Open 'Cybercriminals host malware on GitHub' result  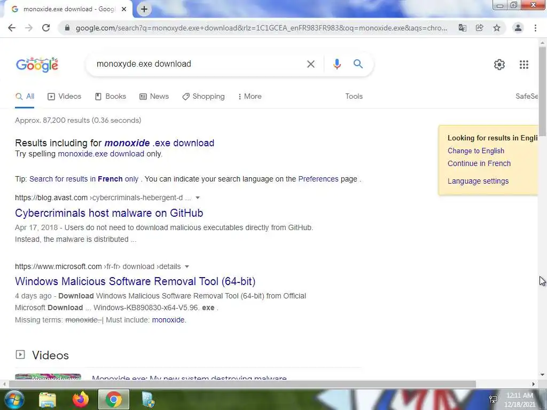coord(109,213)
